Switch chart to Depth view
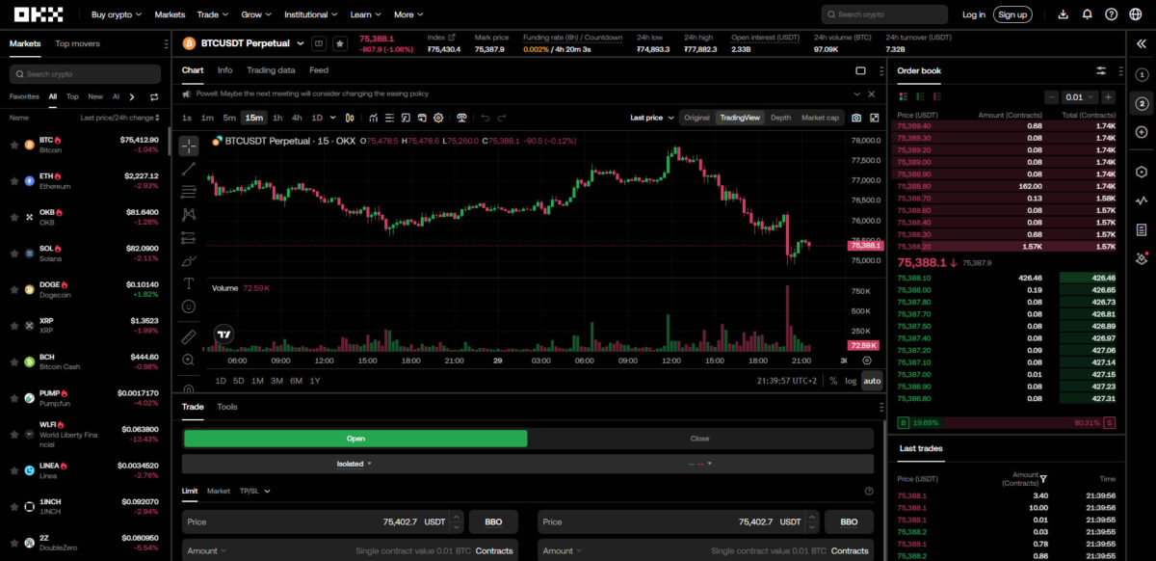The image size is (1156, 561). (x=780, y=118)
